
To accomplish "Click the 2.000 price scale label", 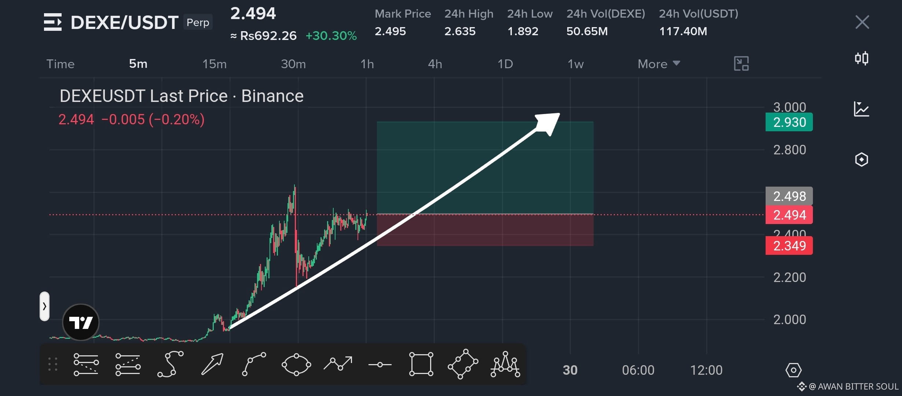I will pos(789,319).
